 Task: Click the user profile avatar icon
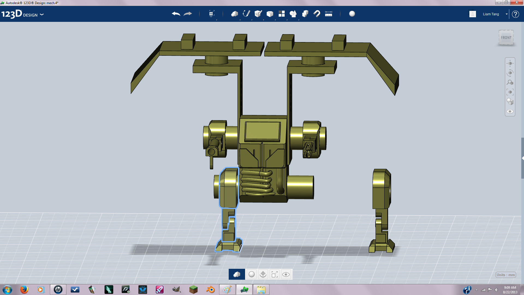[x=473, y=14]
